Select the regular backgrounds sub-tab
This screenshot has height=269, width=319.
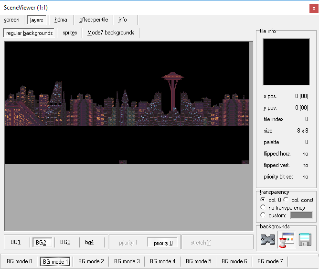pyautogui.click(x=29, y=33)
